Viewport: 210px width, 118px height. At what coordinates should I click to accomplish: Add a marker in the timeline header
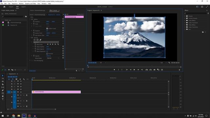20,79
